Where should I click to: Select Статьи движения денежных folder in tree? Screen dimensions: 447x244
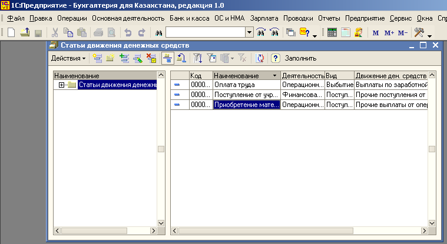(x=117, y=85)
